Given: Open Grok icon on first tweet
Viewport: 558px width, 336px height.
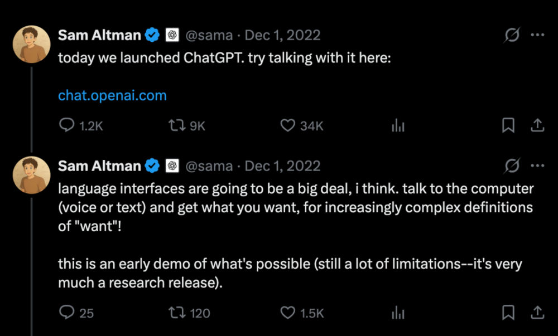Looking at the screenshot, I should (512, 36).
